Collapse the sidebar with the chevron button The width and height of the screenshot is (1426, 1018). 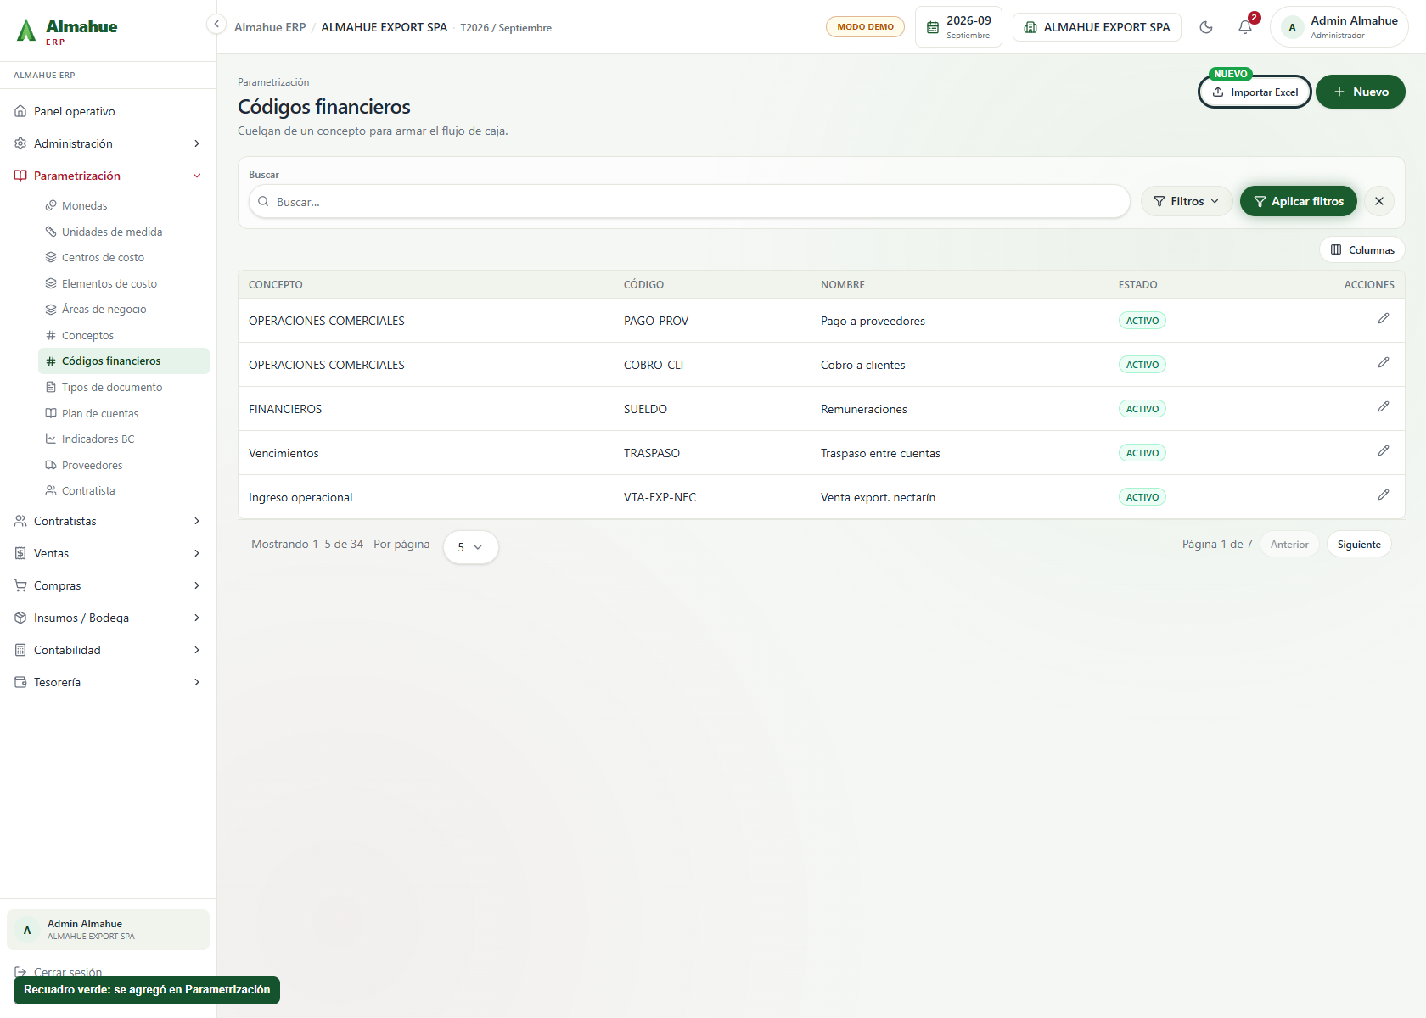(x=216, y=25)
